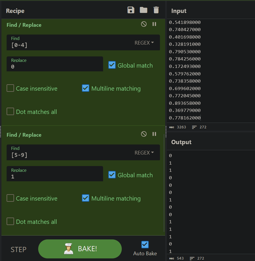The width and height of the screenshot is (255, 261).
Task: Enable Dot matches all in the first operation
Action: (10, 111)
